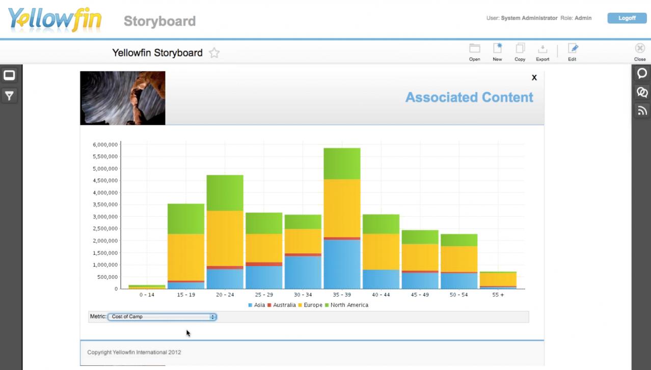Open the comments speech bubble icon

coord(642,73)
